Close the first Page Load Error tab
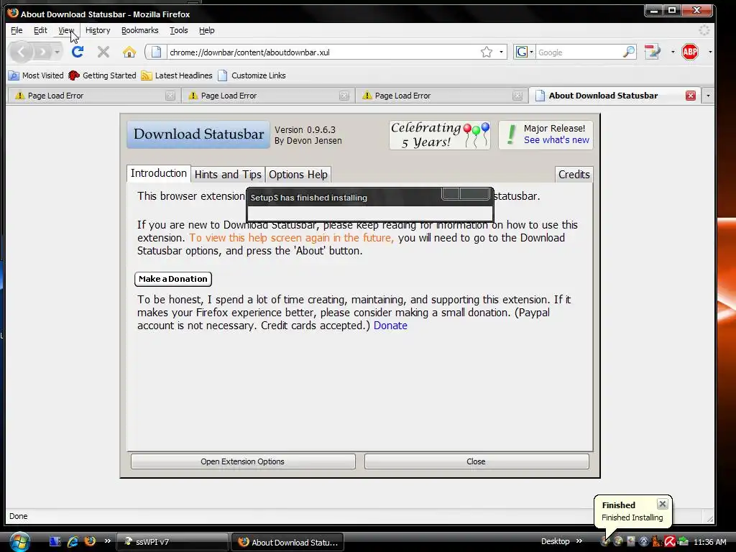Screen dimensions: 736x552 (170, 96)
